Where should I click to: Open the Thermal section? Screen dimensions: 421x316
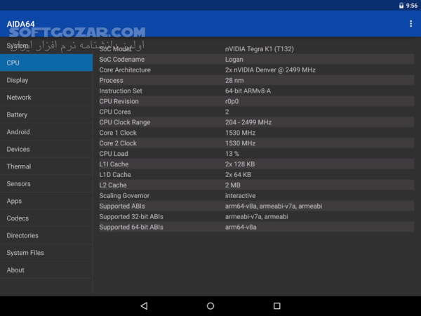46,166
